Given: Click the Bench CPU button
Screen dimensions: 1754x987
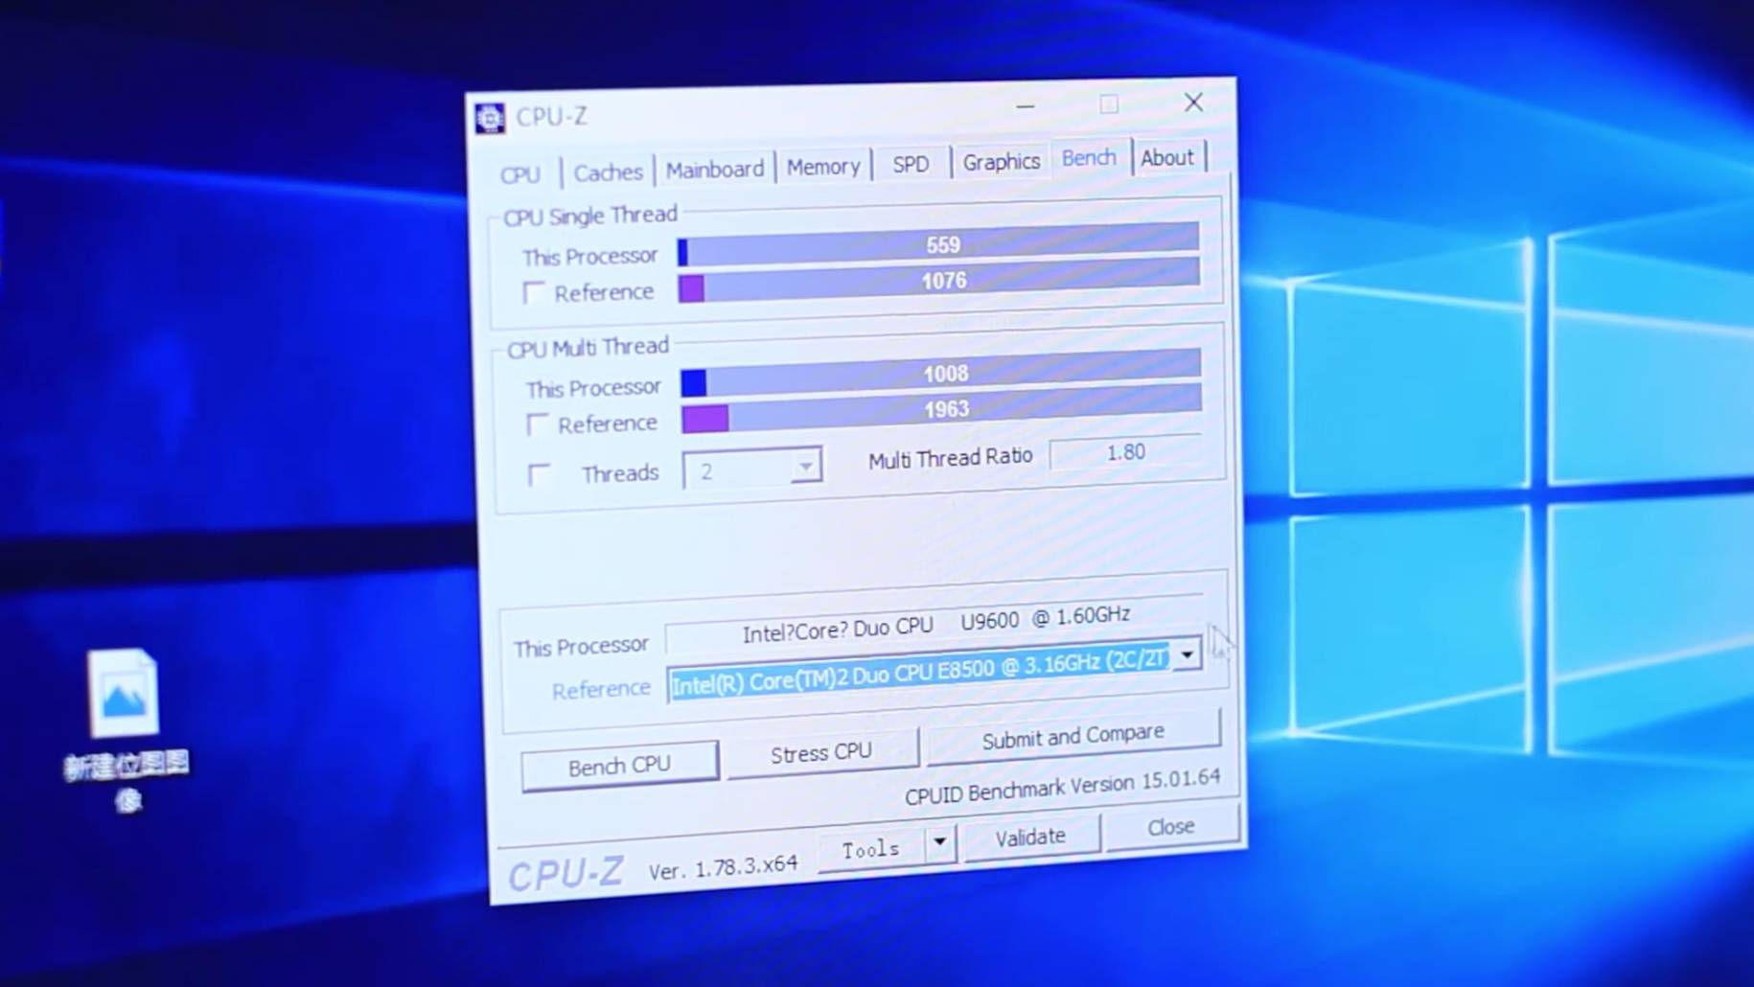Looking at the screenshot, I should [619, 766].
